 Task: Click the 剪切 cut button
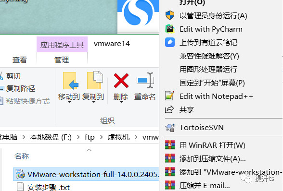click(x=10, y=76)
